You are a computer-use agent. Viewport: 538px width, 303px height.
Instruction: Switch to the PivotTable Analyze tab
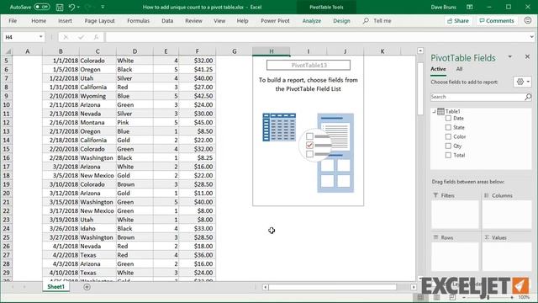(x=312, y=20)
